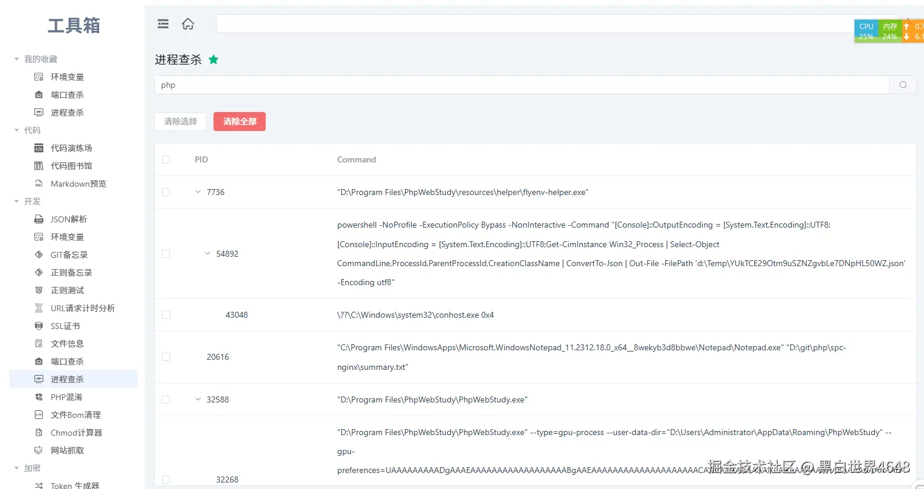Screen dimensions: 924x489
Task: Click the Command column header
Action: [x=356, y=159]
